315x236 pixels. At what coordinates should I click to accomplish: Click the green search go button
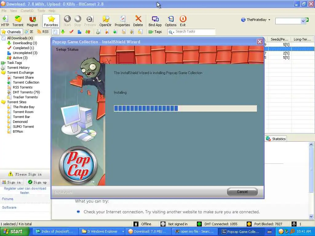coord(307,20)
